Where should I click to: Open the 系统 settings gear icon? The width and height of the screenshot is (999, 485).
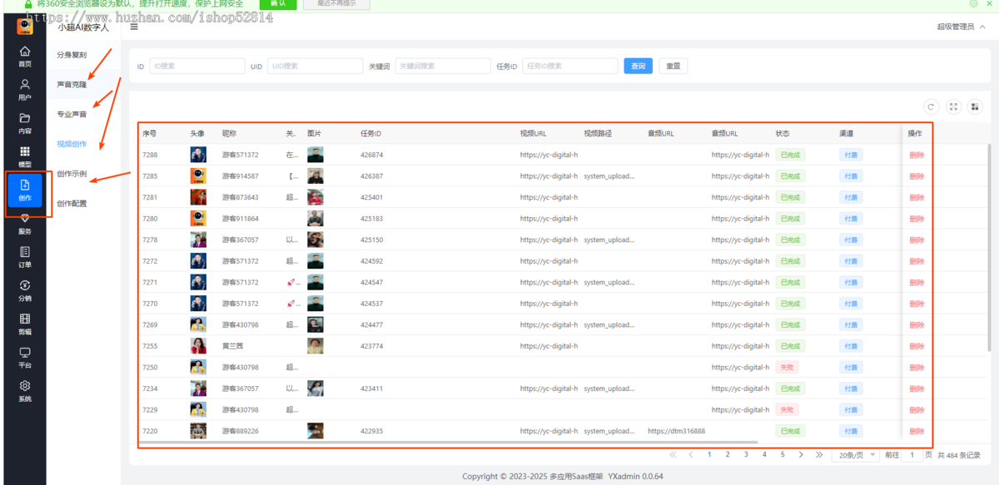pos(25,386)
